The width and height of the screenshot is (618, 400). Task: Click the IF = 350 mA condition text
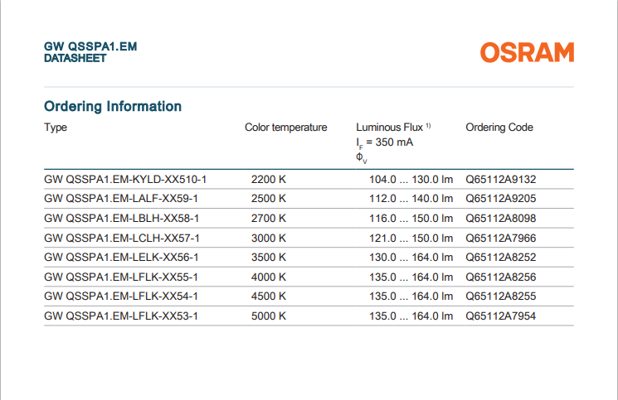coord(385,142)
